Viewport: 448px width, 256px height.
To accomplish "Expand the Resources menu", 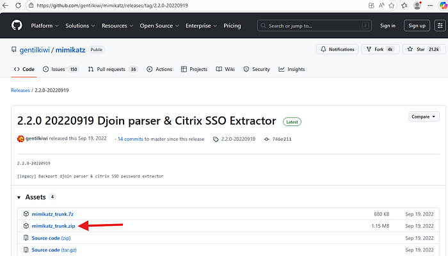I will coord(117,26).
